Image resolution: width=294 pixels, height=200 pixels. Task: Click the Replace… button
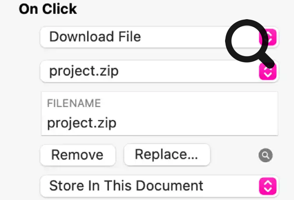click(x=167, y=155)
